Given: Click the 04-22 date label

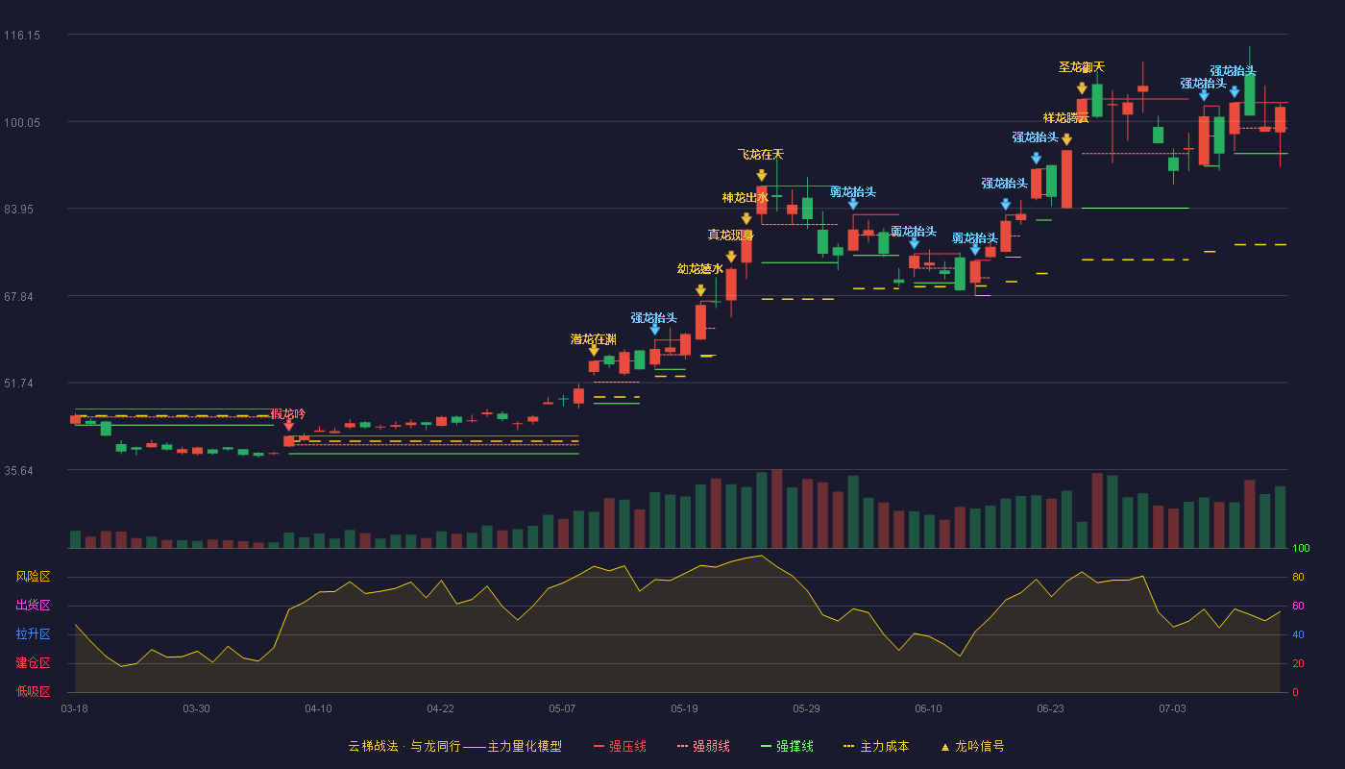Looking at the screenshot, I should (440, 708).
